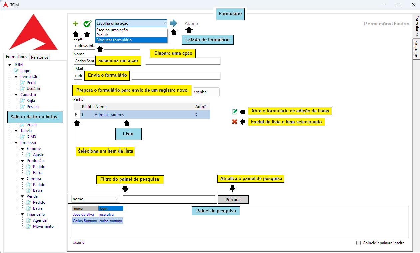
Task: Click the Usuário form icon in tree
Action: click(x=23, y=89)
